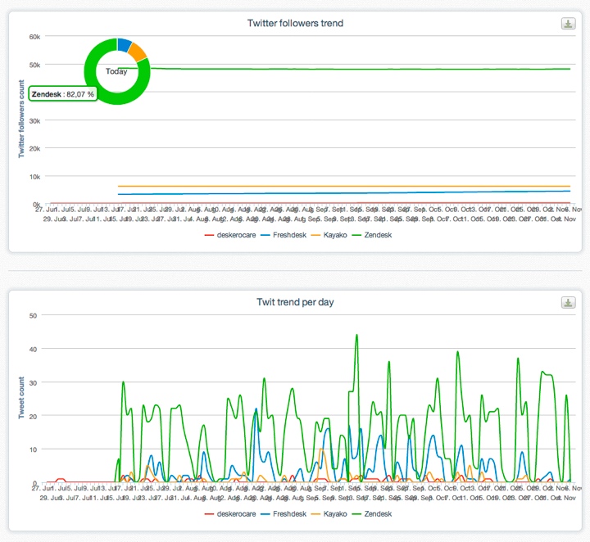The height and width of the screenshot is (542, 590).
Task: Select the orange Kayako slice of the donut
Action: pos(138,52)
